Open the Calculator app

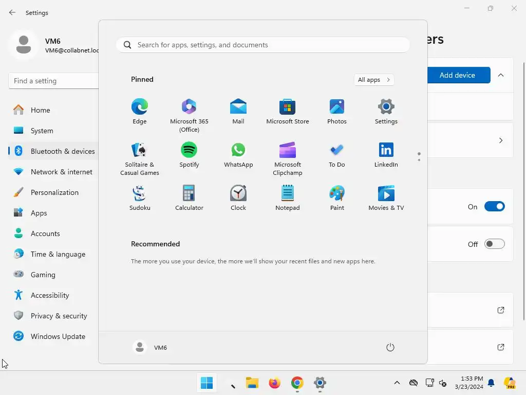coord(189,198)
